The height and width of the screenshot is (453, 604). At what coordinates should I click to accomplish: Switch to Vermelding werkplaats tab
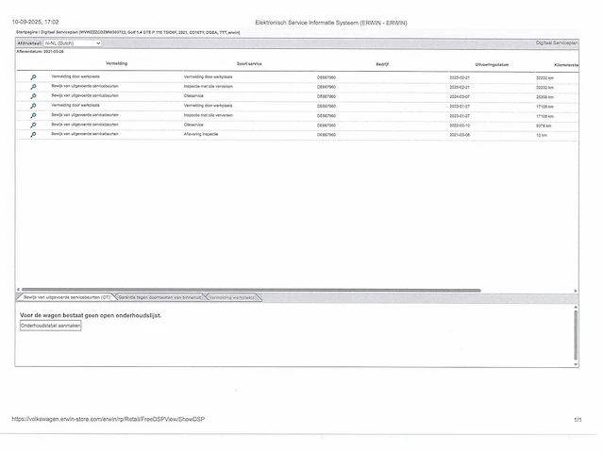(x=232, y=297)
